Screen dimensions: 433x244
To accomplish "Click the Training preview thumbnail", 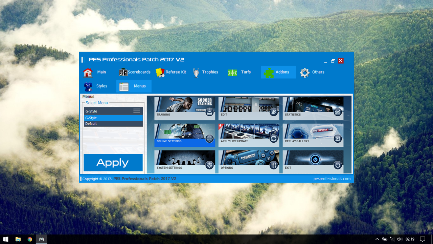I will 185,105.
